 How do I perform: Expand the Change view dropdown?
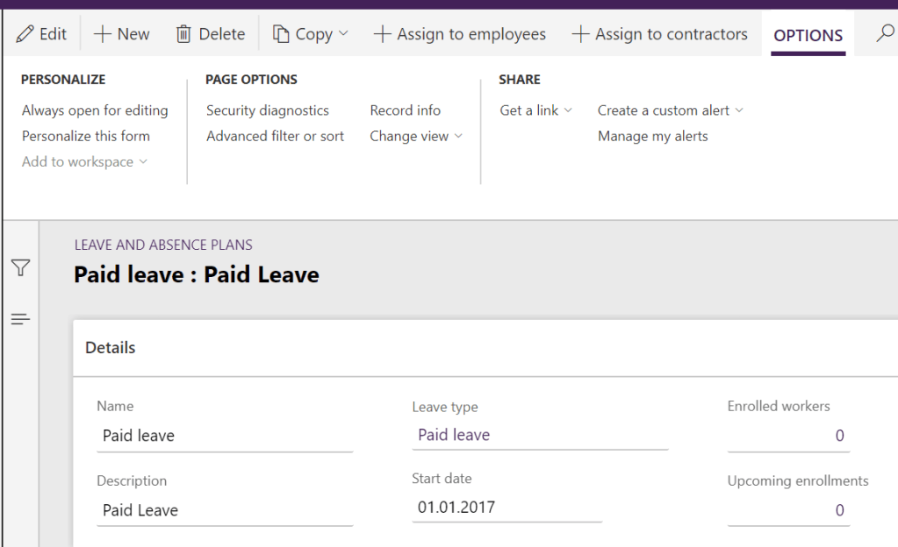(416, 136)
